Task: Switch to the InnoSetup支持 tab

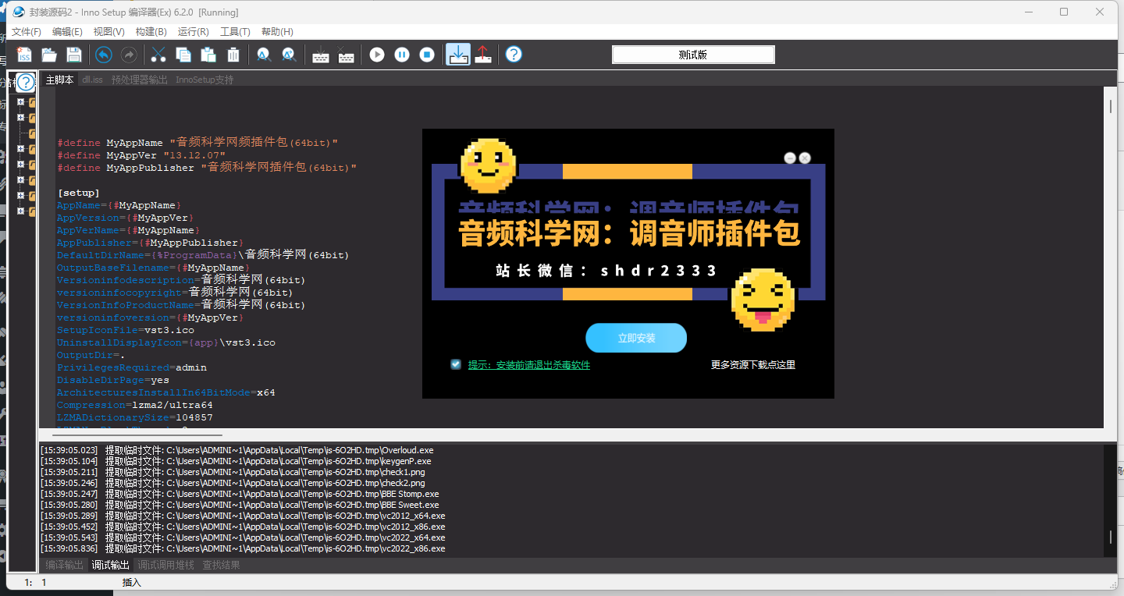Action: [x=205, y=80]
